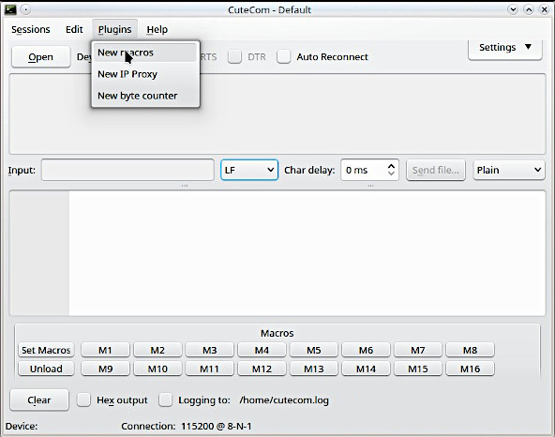Close the Plugins menu

(x=114, y=29)
